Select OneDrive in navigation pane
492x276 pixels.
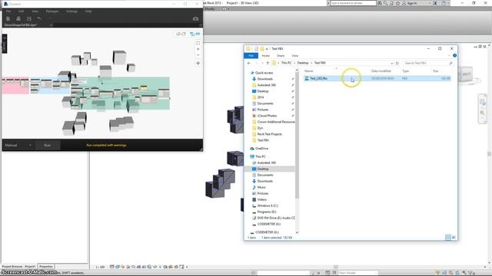(x=261, y=149)
